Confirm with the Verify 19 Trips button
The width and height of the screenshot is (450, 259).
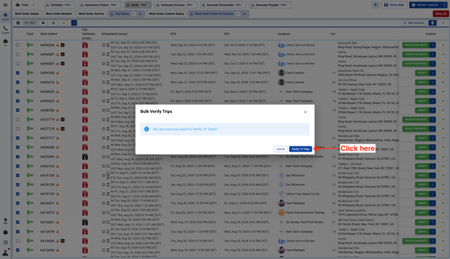(x=300, y=149)
